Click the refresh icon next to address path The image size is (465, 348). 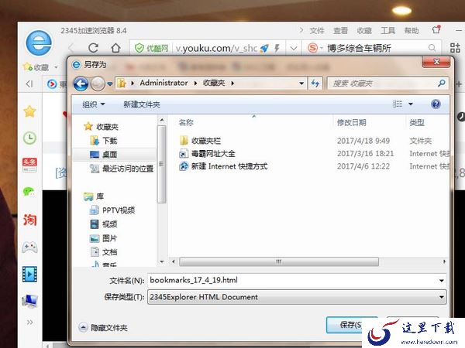tap(315, 84)
